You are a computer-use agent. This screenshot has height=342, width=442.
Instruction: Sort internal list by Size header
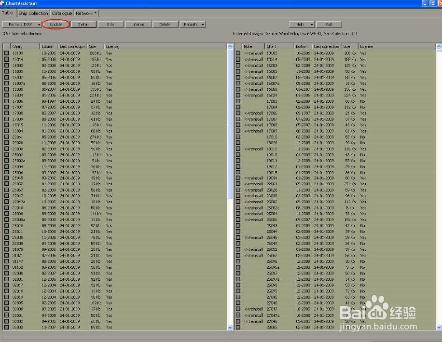[x=95, y=46]
